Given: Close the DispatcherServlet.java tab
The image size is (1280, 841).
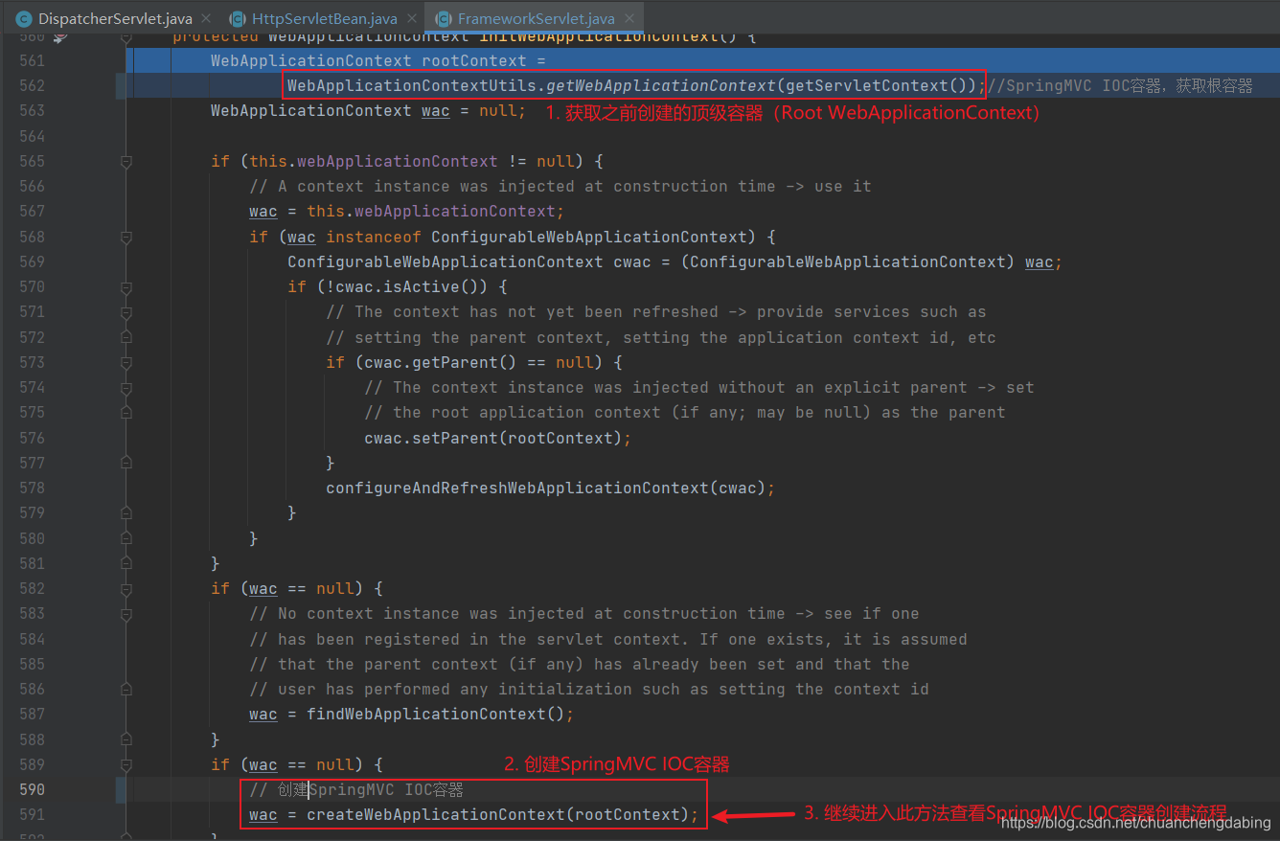Looking at the screenshot, I should [205, 18].
